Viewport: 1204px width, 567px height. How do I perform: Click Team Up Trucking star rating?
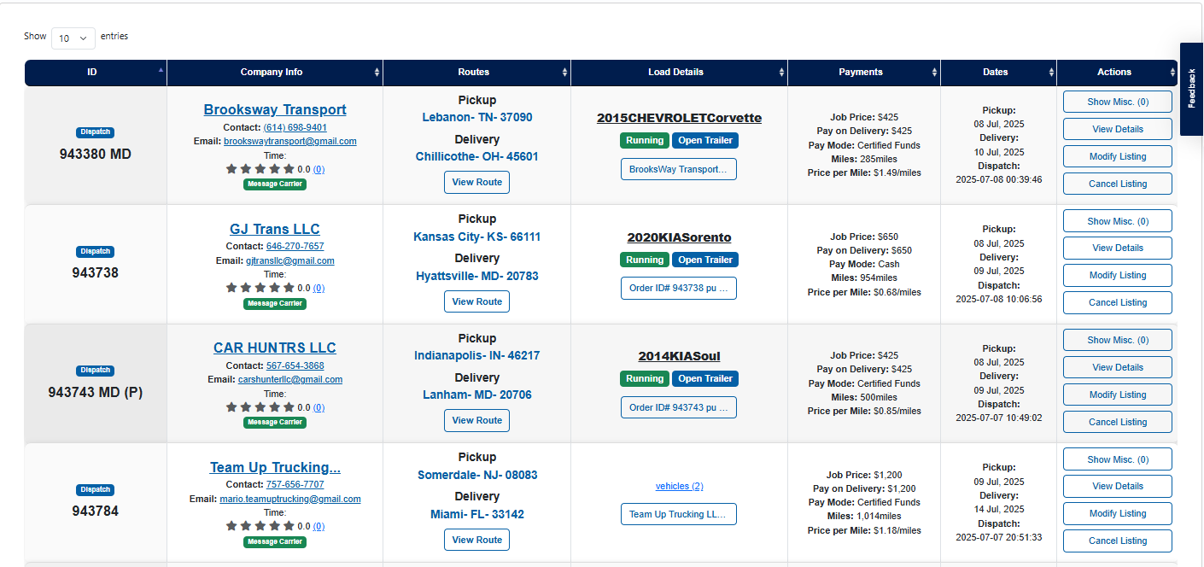(260, 526)
